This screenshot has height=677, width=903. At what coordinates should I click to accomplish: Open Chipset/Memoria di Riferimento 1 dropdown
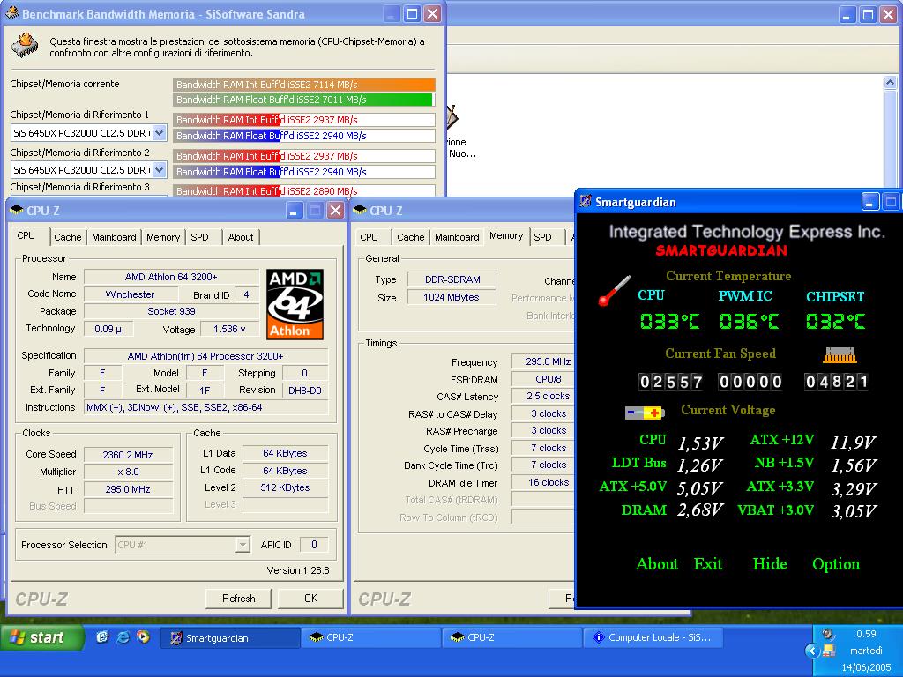(160, 133)
